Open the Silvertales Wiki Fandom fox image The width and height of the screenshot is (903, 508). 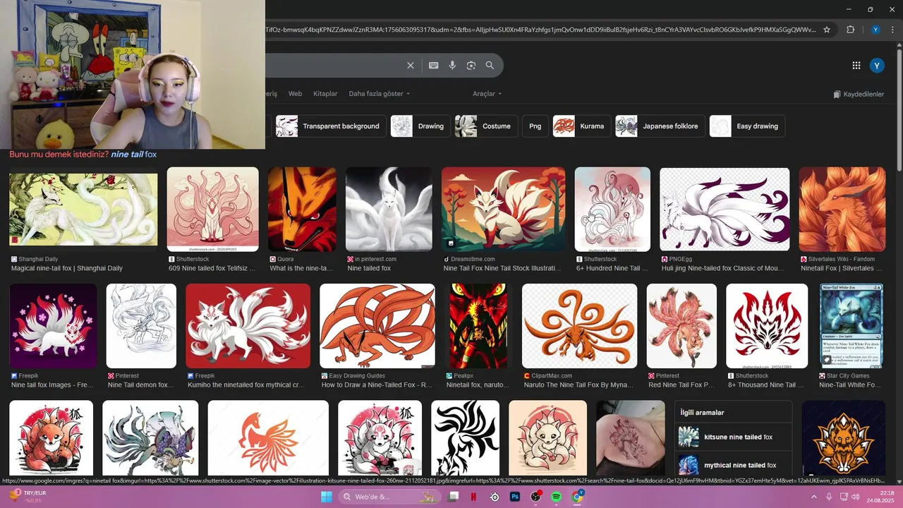coord(842,210)
